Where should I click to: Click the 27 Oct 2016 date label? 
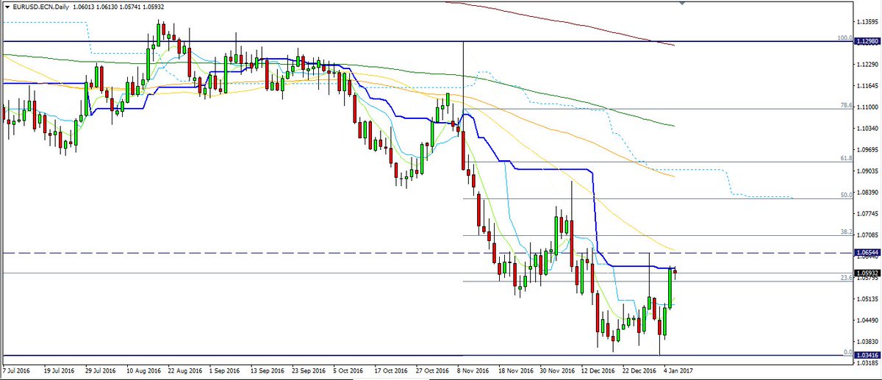pyautogui.click(x=432, y=372)
